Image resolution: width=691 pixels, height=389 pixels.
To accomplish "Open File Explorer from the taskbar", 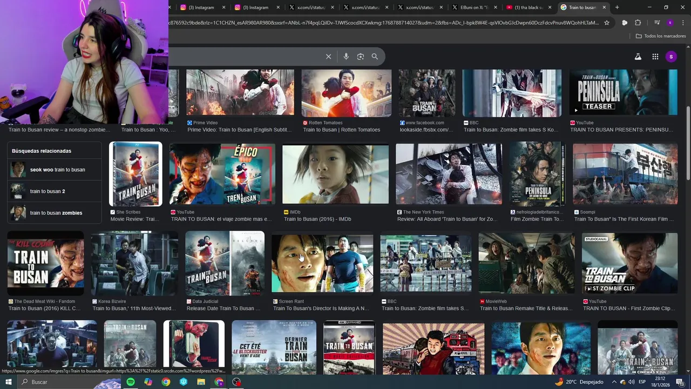I will tap(201, 382).
